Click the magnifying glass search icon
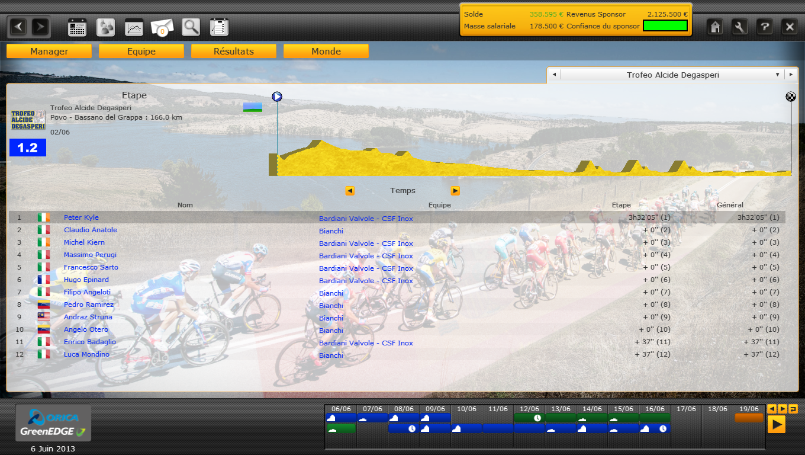The width and height of the screenshot is (805, 455). point(191,27)
